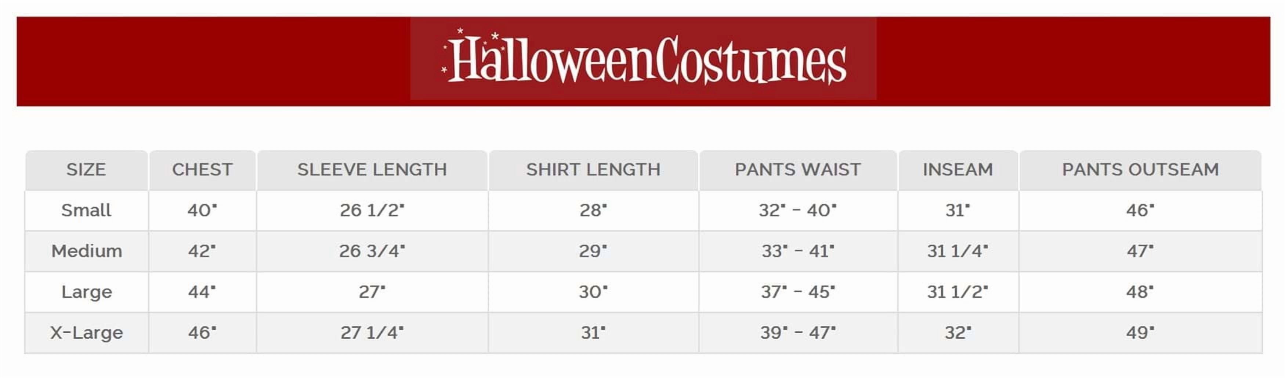
Task: Click the Medium size row label
Action: [86, 251]
